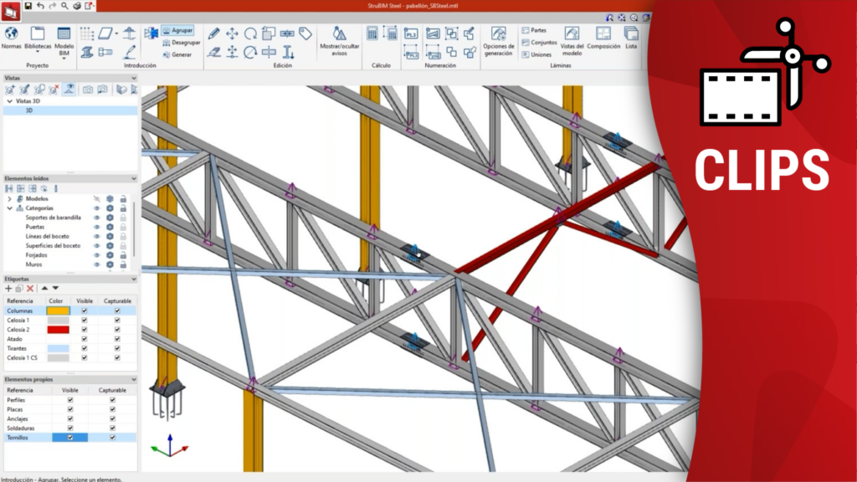
Task: Click the Normas globe icon
Action: point(12,33)
